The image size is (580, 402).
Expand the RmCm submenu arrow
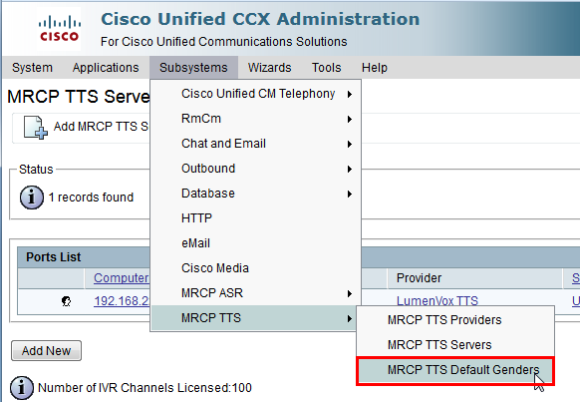[x=349, y=119]
